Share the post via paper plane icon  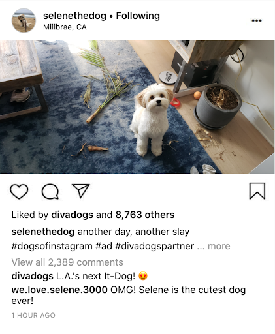[81, 191]
